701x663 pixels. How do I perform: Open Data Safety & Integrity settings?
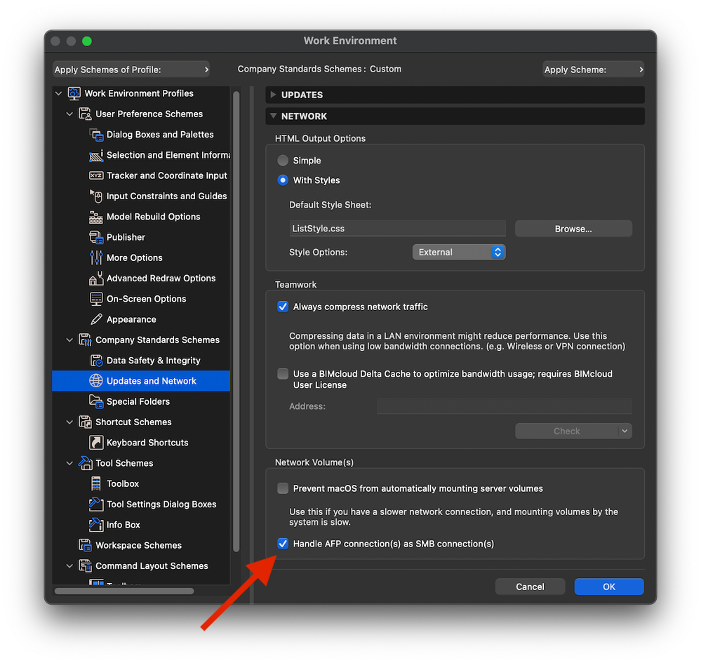click(154, 361)
